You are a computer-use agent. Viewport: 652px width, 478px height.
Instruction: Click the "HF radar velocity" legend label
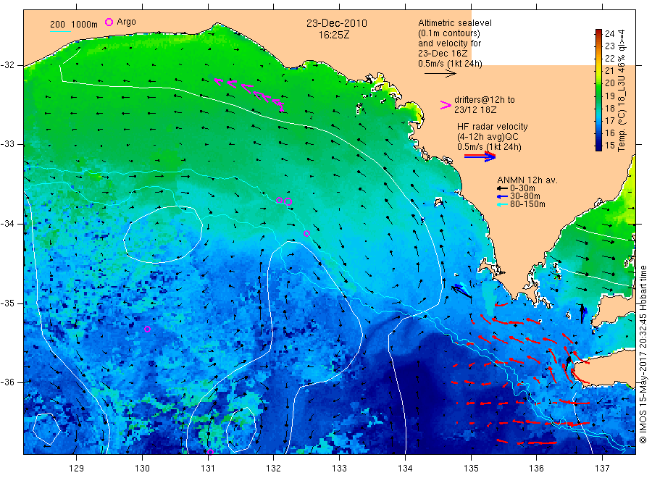[493, 126]
